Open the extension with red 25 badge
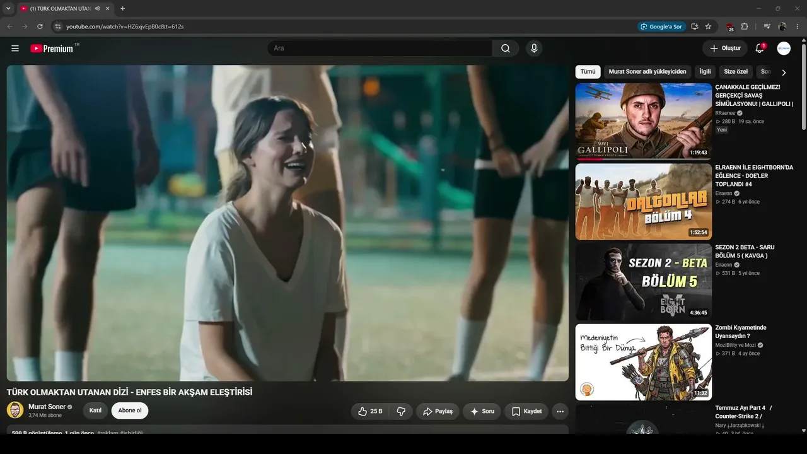Image resolution: width=807 pixels, height=454 pixels. [729, 26]
